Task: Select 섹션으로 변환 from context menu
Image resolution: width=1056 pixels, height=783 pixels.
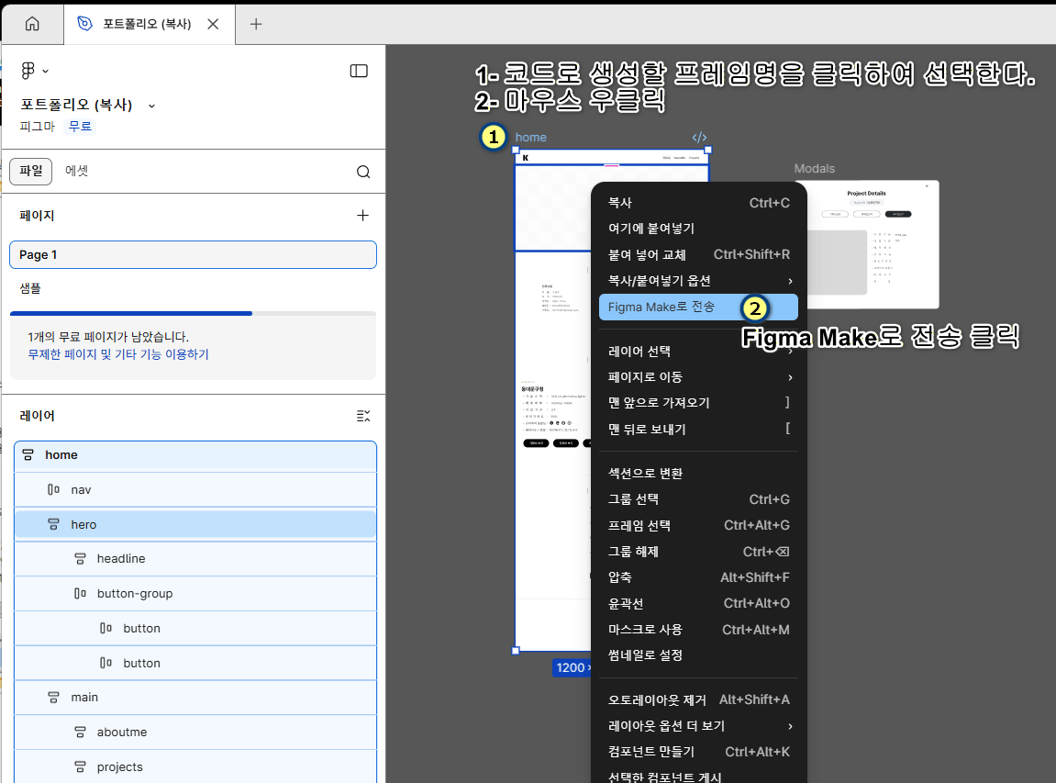Action: [x=646, y=474]
